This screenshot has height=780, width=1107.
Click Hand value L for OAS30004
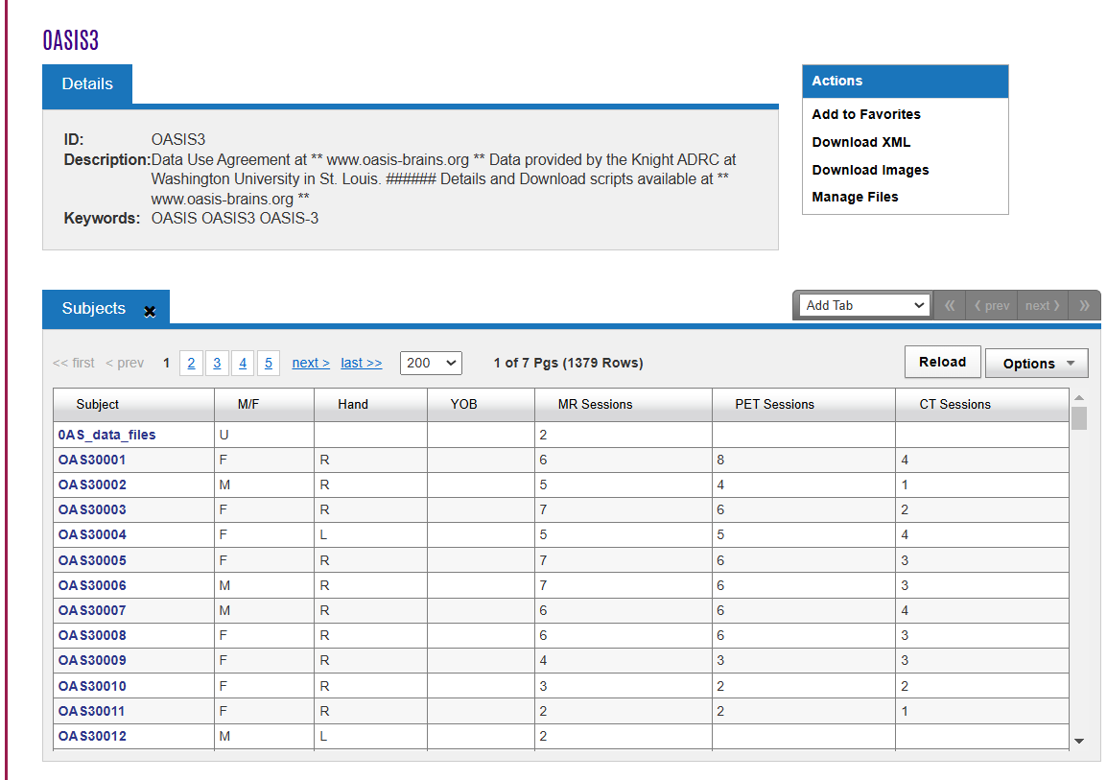pos(323,535)
